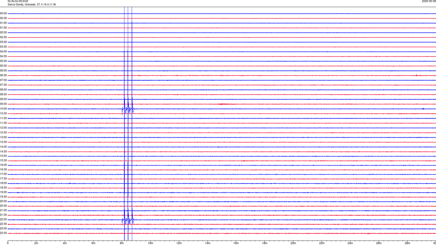Select the 21:30 trace time label

pos(3,215)
